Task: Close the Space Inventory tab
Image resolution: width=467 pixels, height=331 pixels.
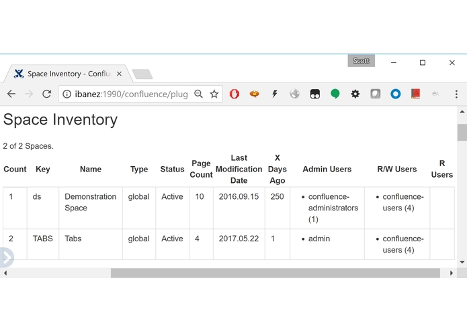Action: 119,74
